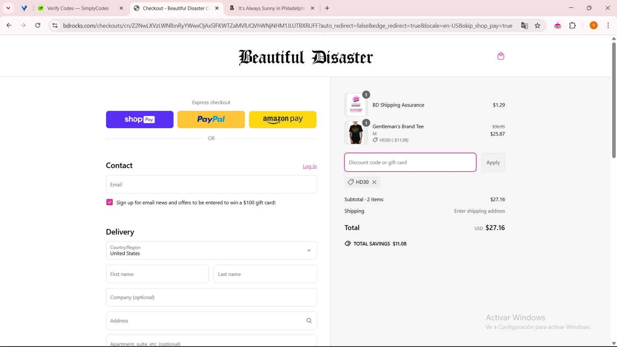617x347 pixels.
Task: View site information icon in address bar
Action: coord(55,25)
